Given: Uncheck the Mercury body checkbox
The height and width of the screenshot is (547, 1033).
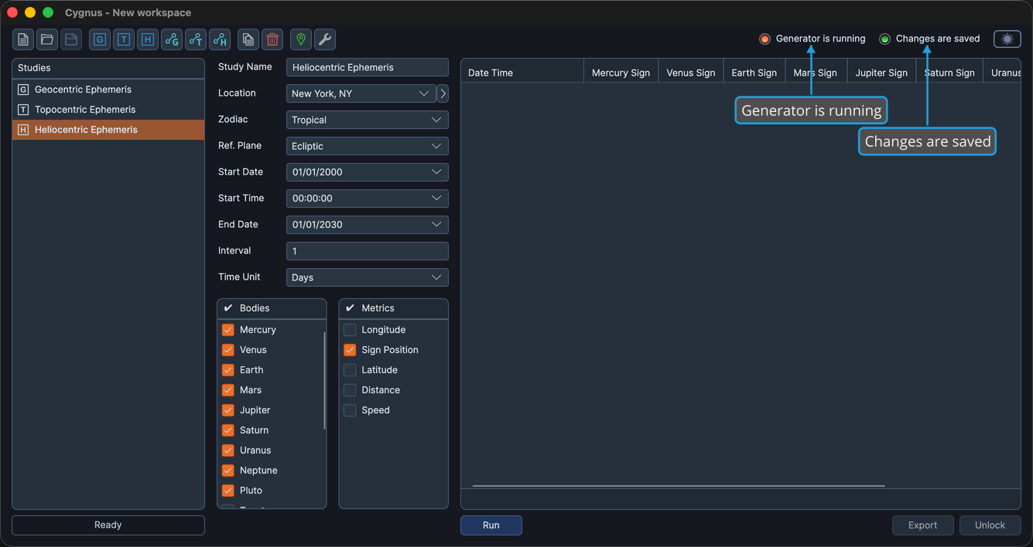Looking at the screenshot, I should tap(228, 330).
